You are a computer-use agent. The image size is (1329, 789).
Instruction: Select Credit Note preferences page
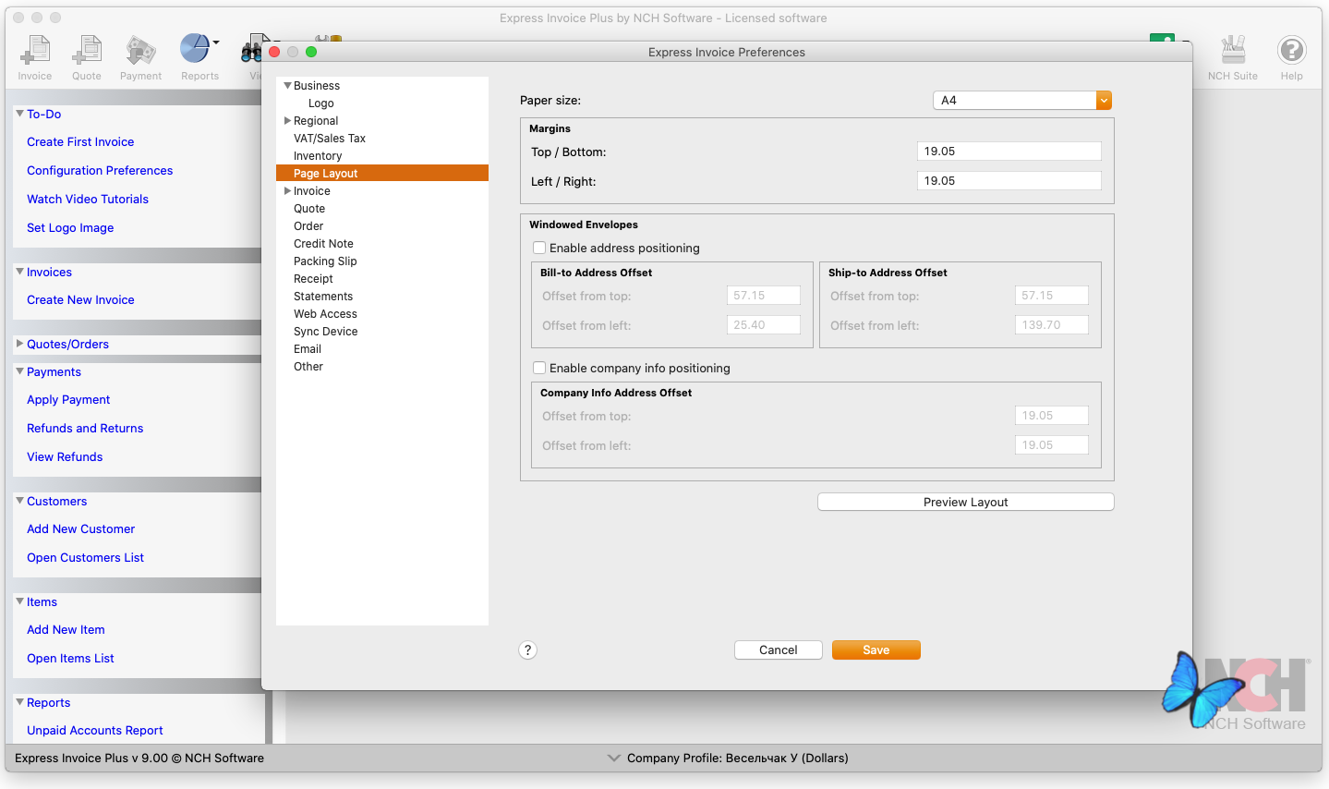pyautogui.click(x=323, y=244)
